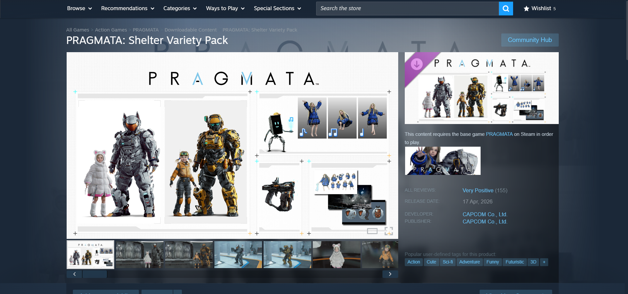Open the Special Sections dropdown
This screenshot has height=294, width=628.
(277, 9)
